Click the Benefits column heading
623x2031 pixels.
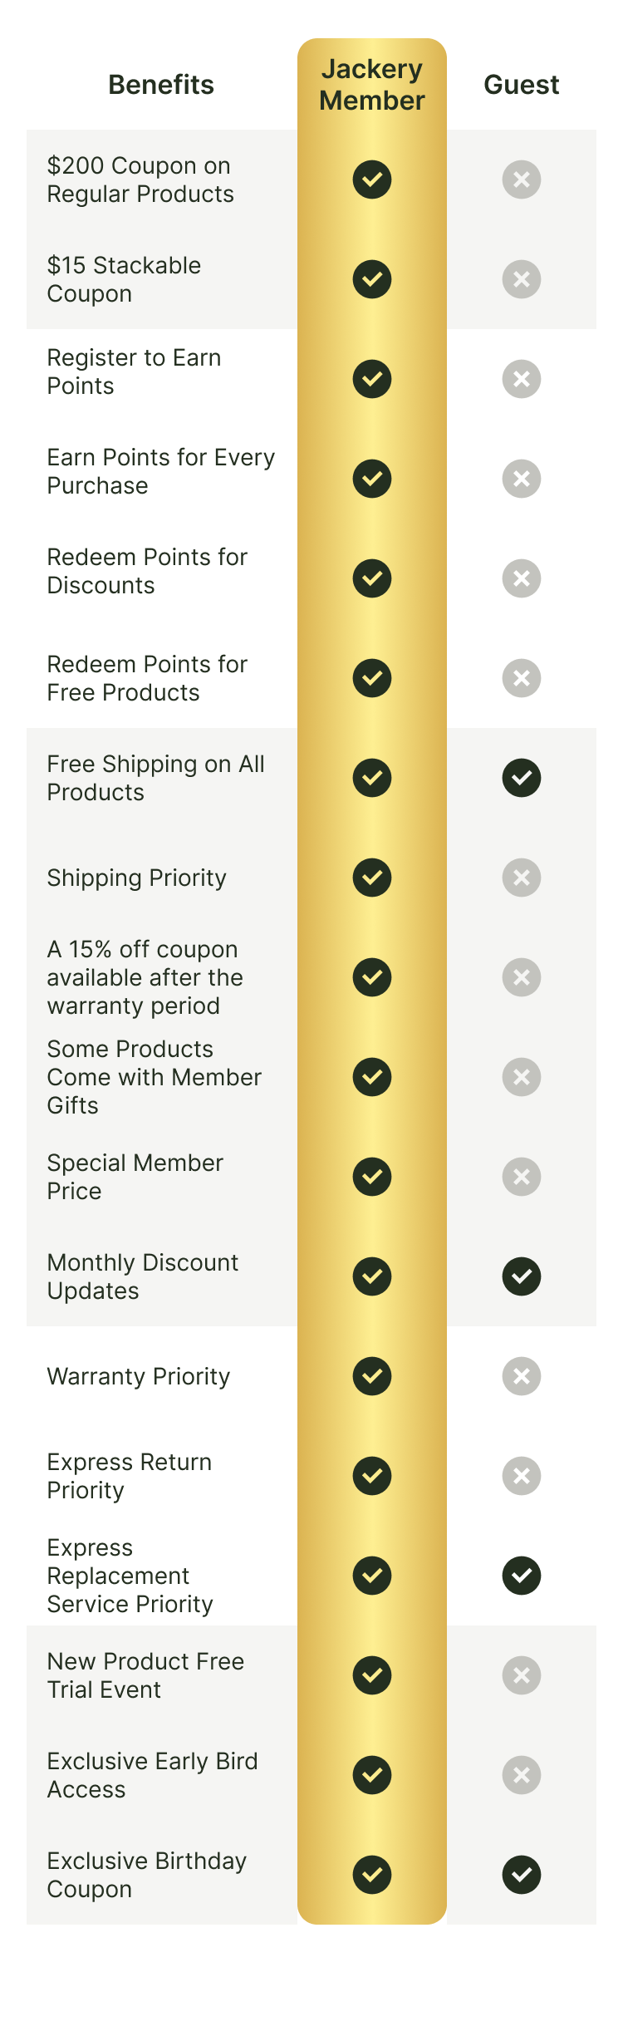pos(161,85)
